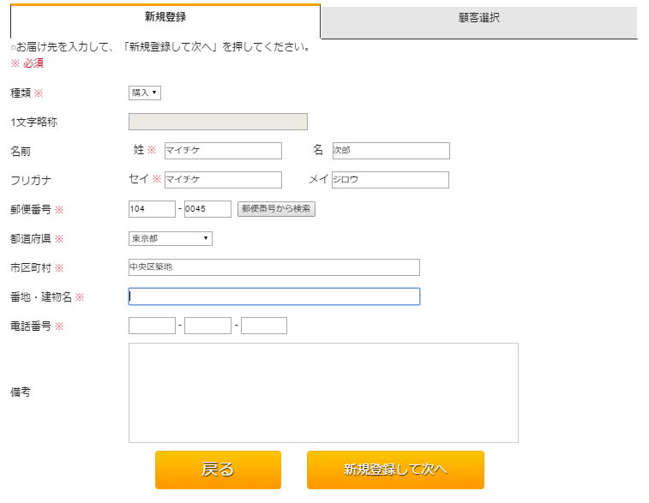Click the first 電話番号 input box
Image resolution: width=649 pixels, height=503 pixels.
[x=152, y=326]
